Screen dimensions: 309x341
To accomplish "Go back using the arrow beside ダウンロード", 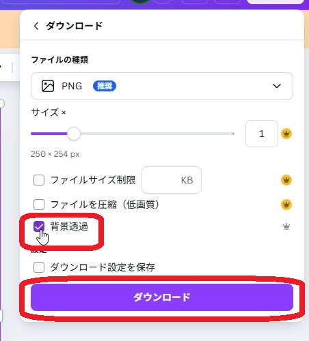I will click(36, 26).
